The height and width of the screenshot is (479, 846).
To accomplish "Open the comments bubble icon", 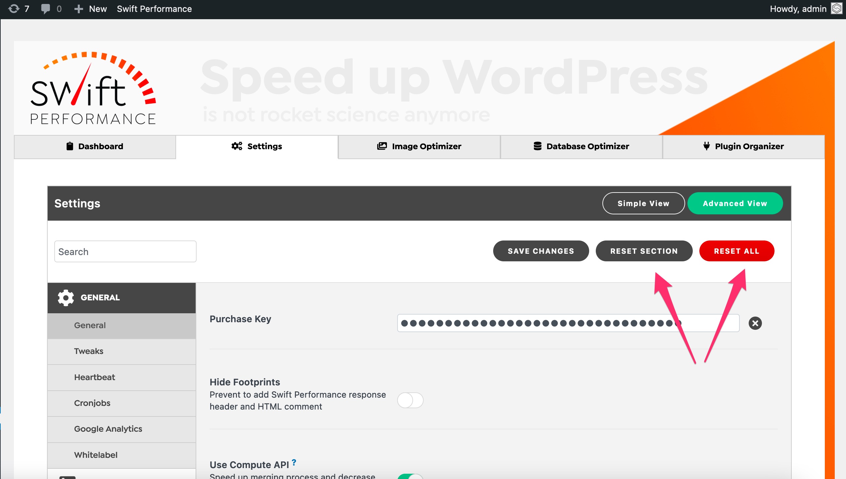I will [46, 9].
